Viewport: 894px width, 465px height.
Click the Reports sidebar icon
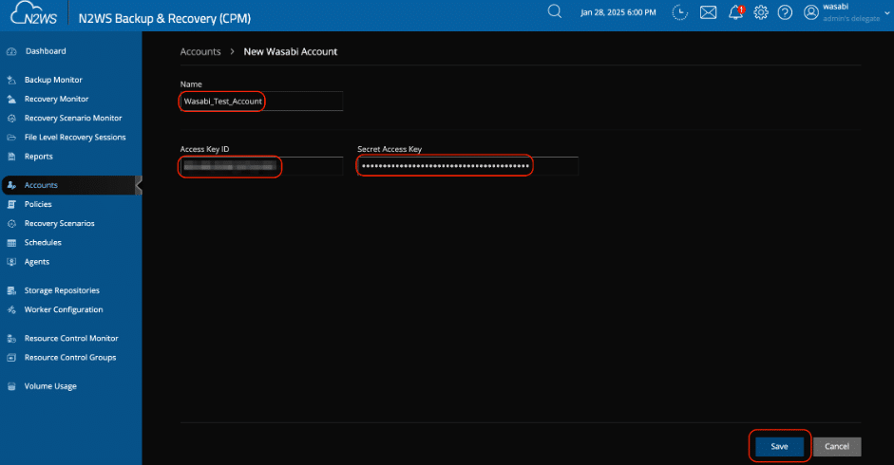pos(11,157)
